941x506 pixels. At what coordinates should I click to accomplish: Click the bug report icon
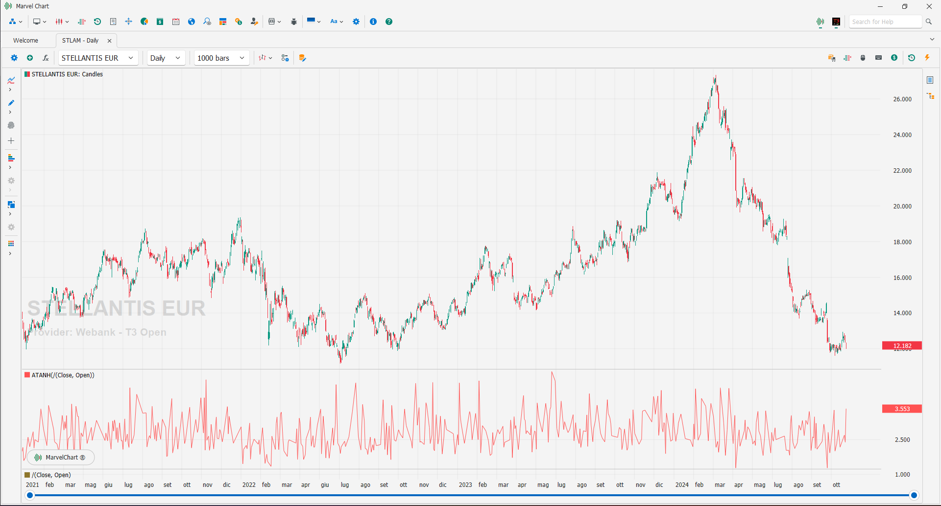click(294, 22)
